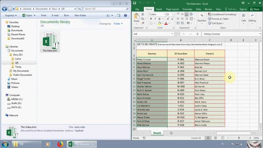The width and height of the screenshot is (263, 148).
Task: Open the Editing group button
Action: [252, 18]
